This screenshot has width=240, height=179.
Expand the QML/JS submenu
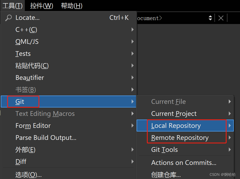pos(27,41)
